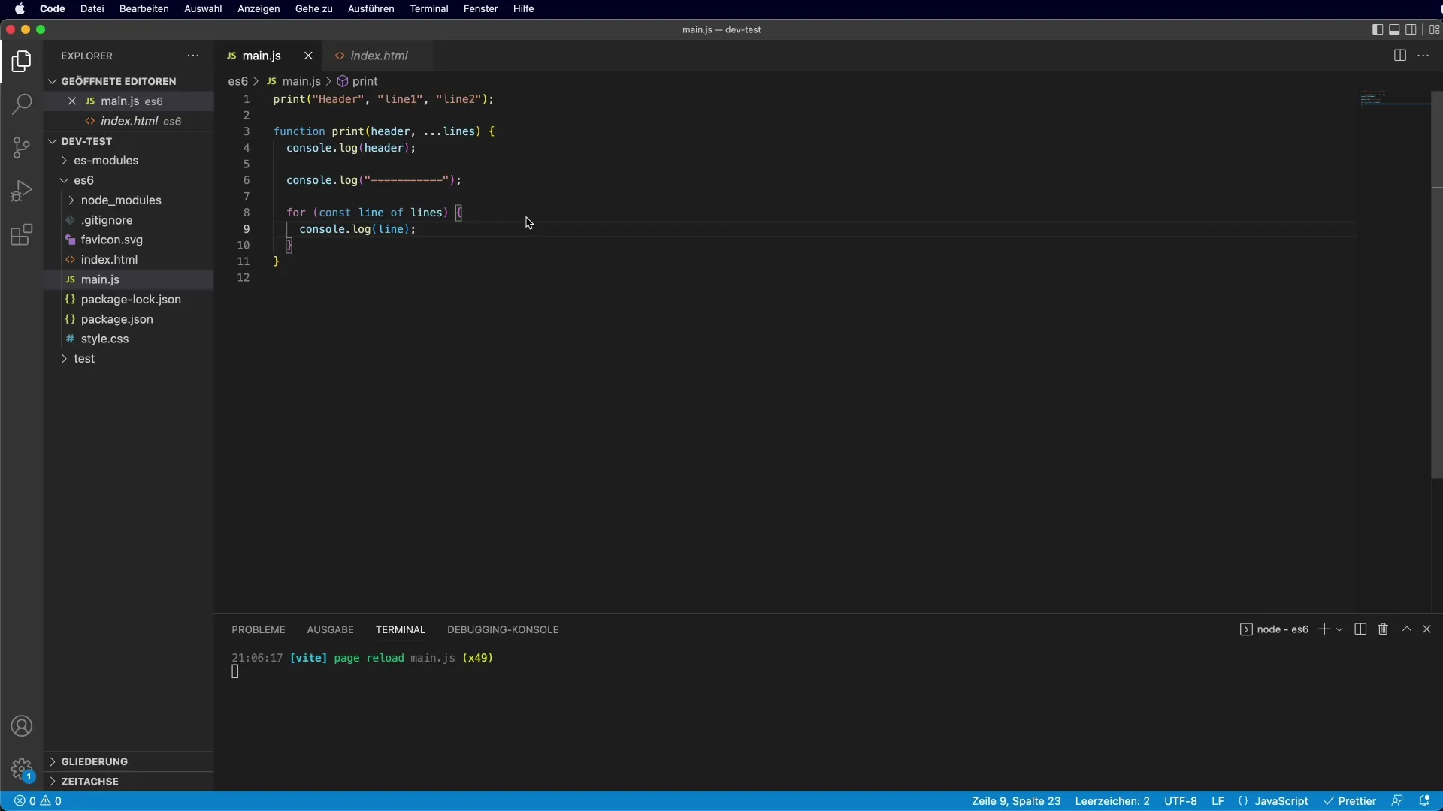Open package.json in file tree
1443x811 pixels.
point(129,319)
